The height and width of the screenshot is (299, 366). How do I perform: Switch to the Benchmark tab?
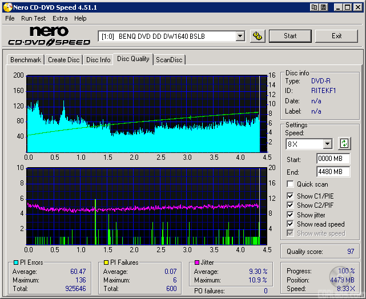26,60
